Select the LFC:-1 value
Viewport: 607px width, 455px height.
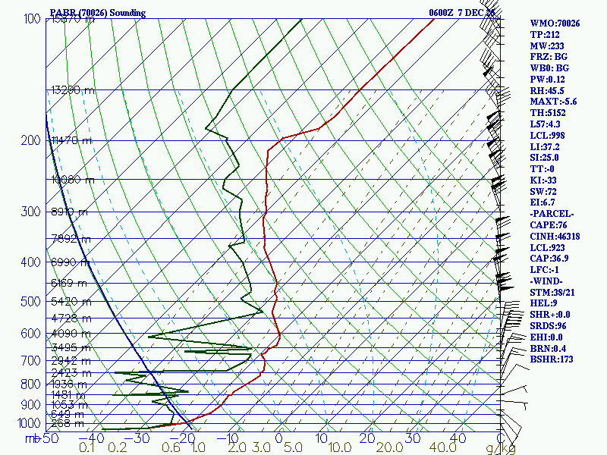(x=544, y=270)
